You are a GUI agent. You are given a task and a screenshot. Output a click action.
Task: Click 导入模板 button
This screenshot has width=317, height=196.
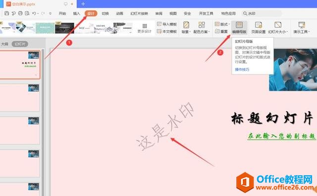pyautogui.click(x=167, y=24)
